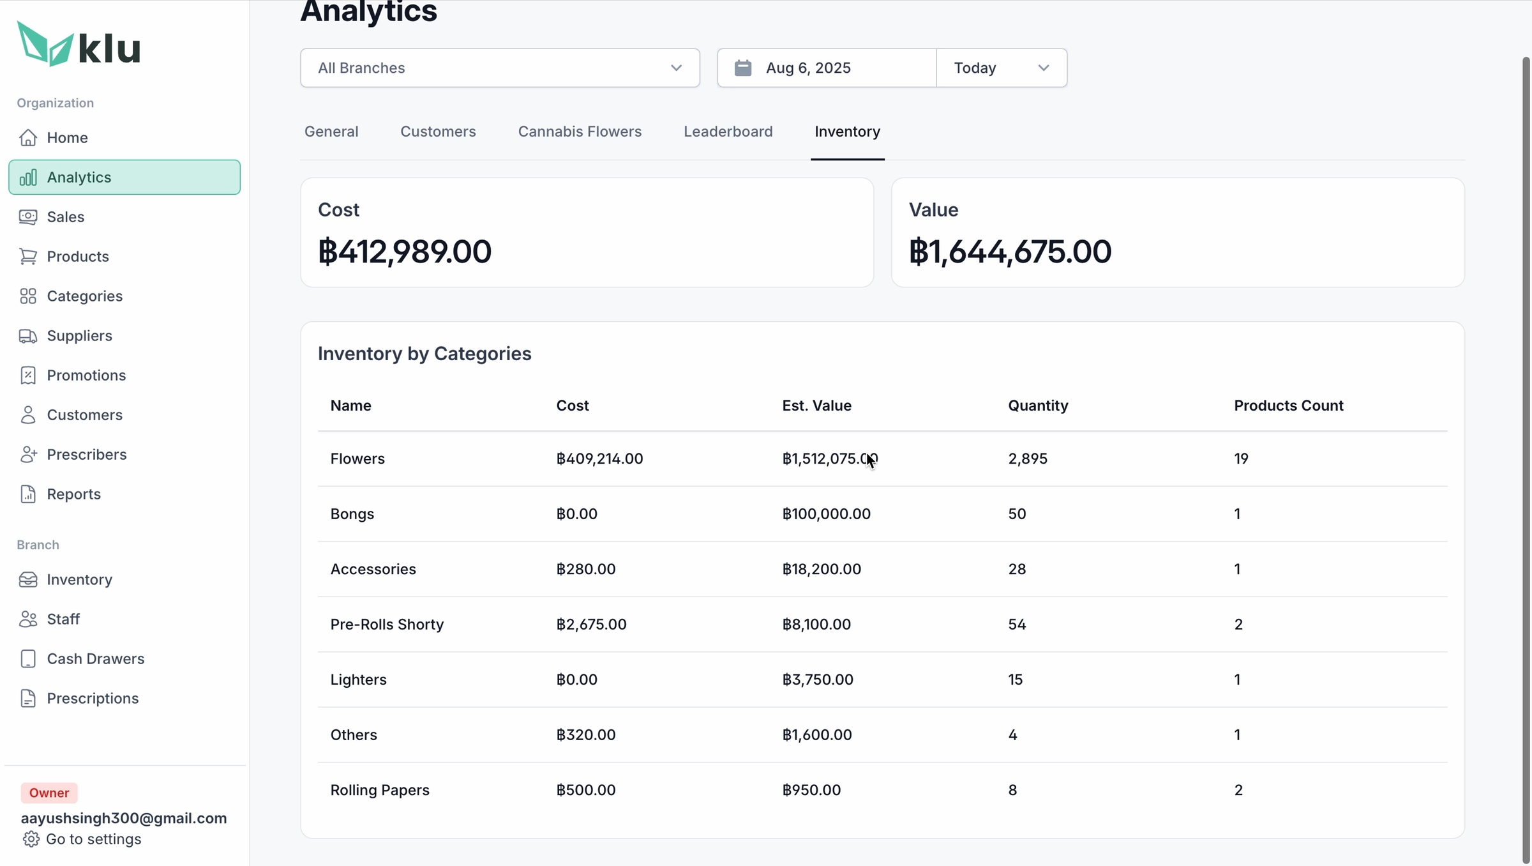The image size is (1532, 866).
Task: Open the Sales page from sidebar
Action: [x=124, y=216]
